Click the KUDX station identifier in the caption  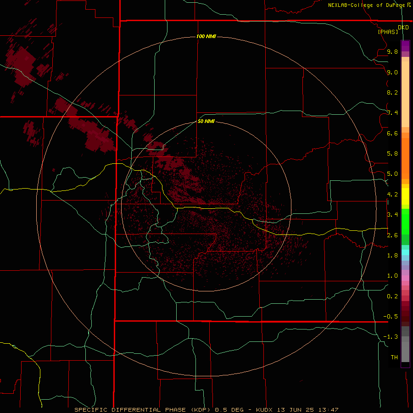point(265,410)
